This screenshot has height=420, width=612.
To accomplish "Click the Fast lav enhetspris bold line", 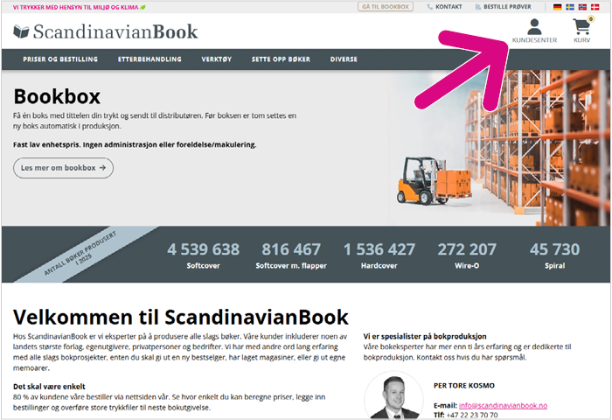I will (x=135, y=144).
